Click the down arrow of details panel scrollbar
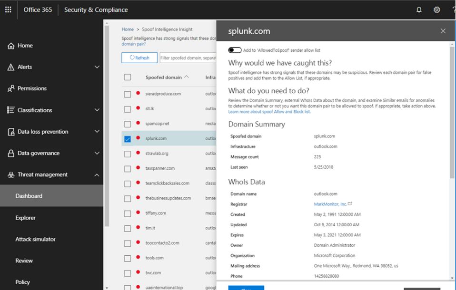 [x=452, y=278]
